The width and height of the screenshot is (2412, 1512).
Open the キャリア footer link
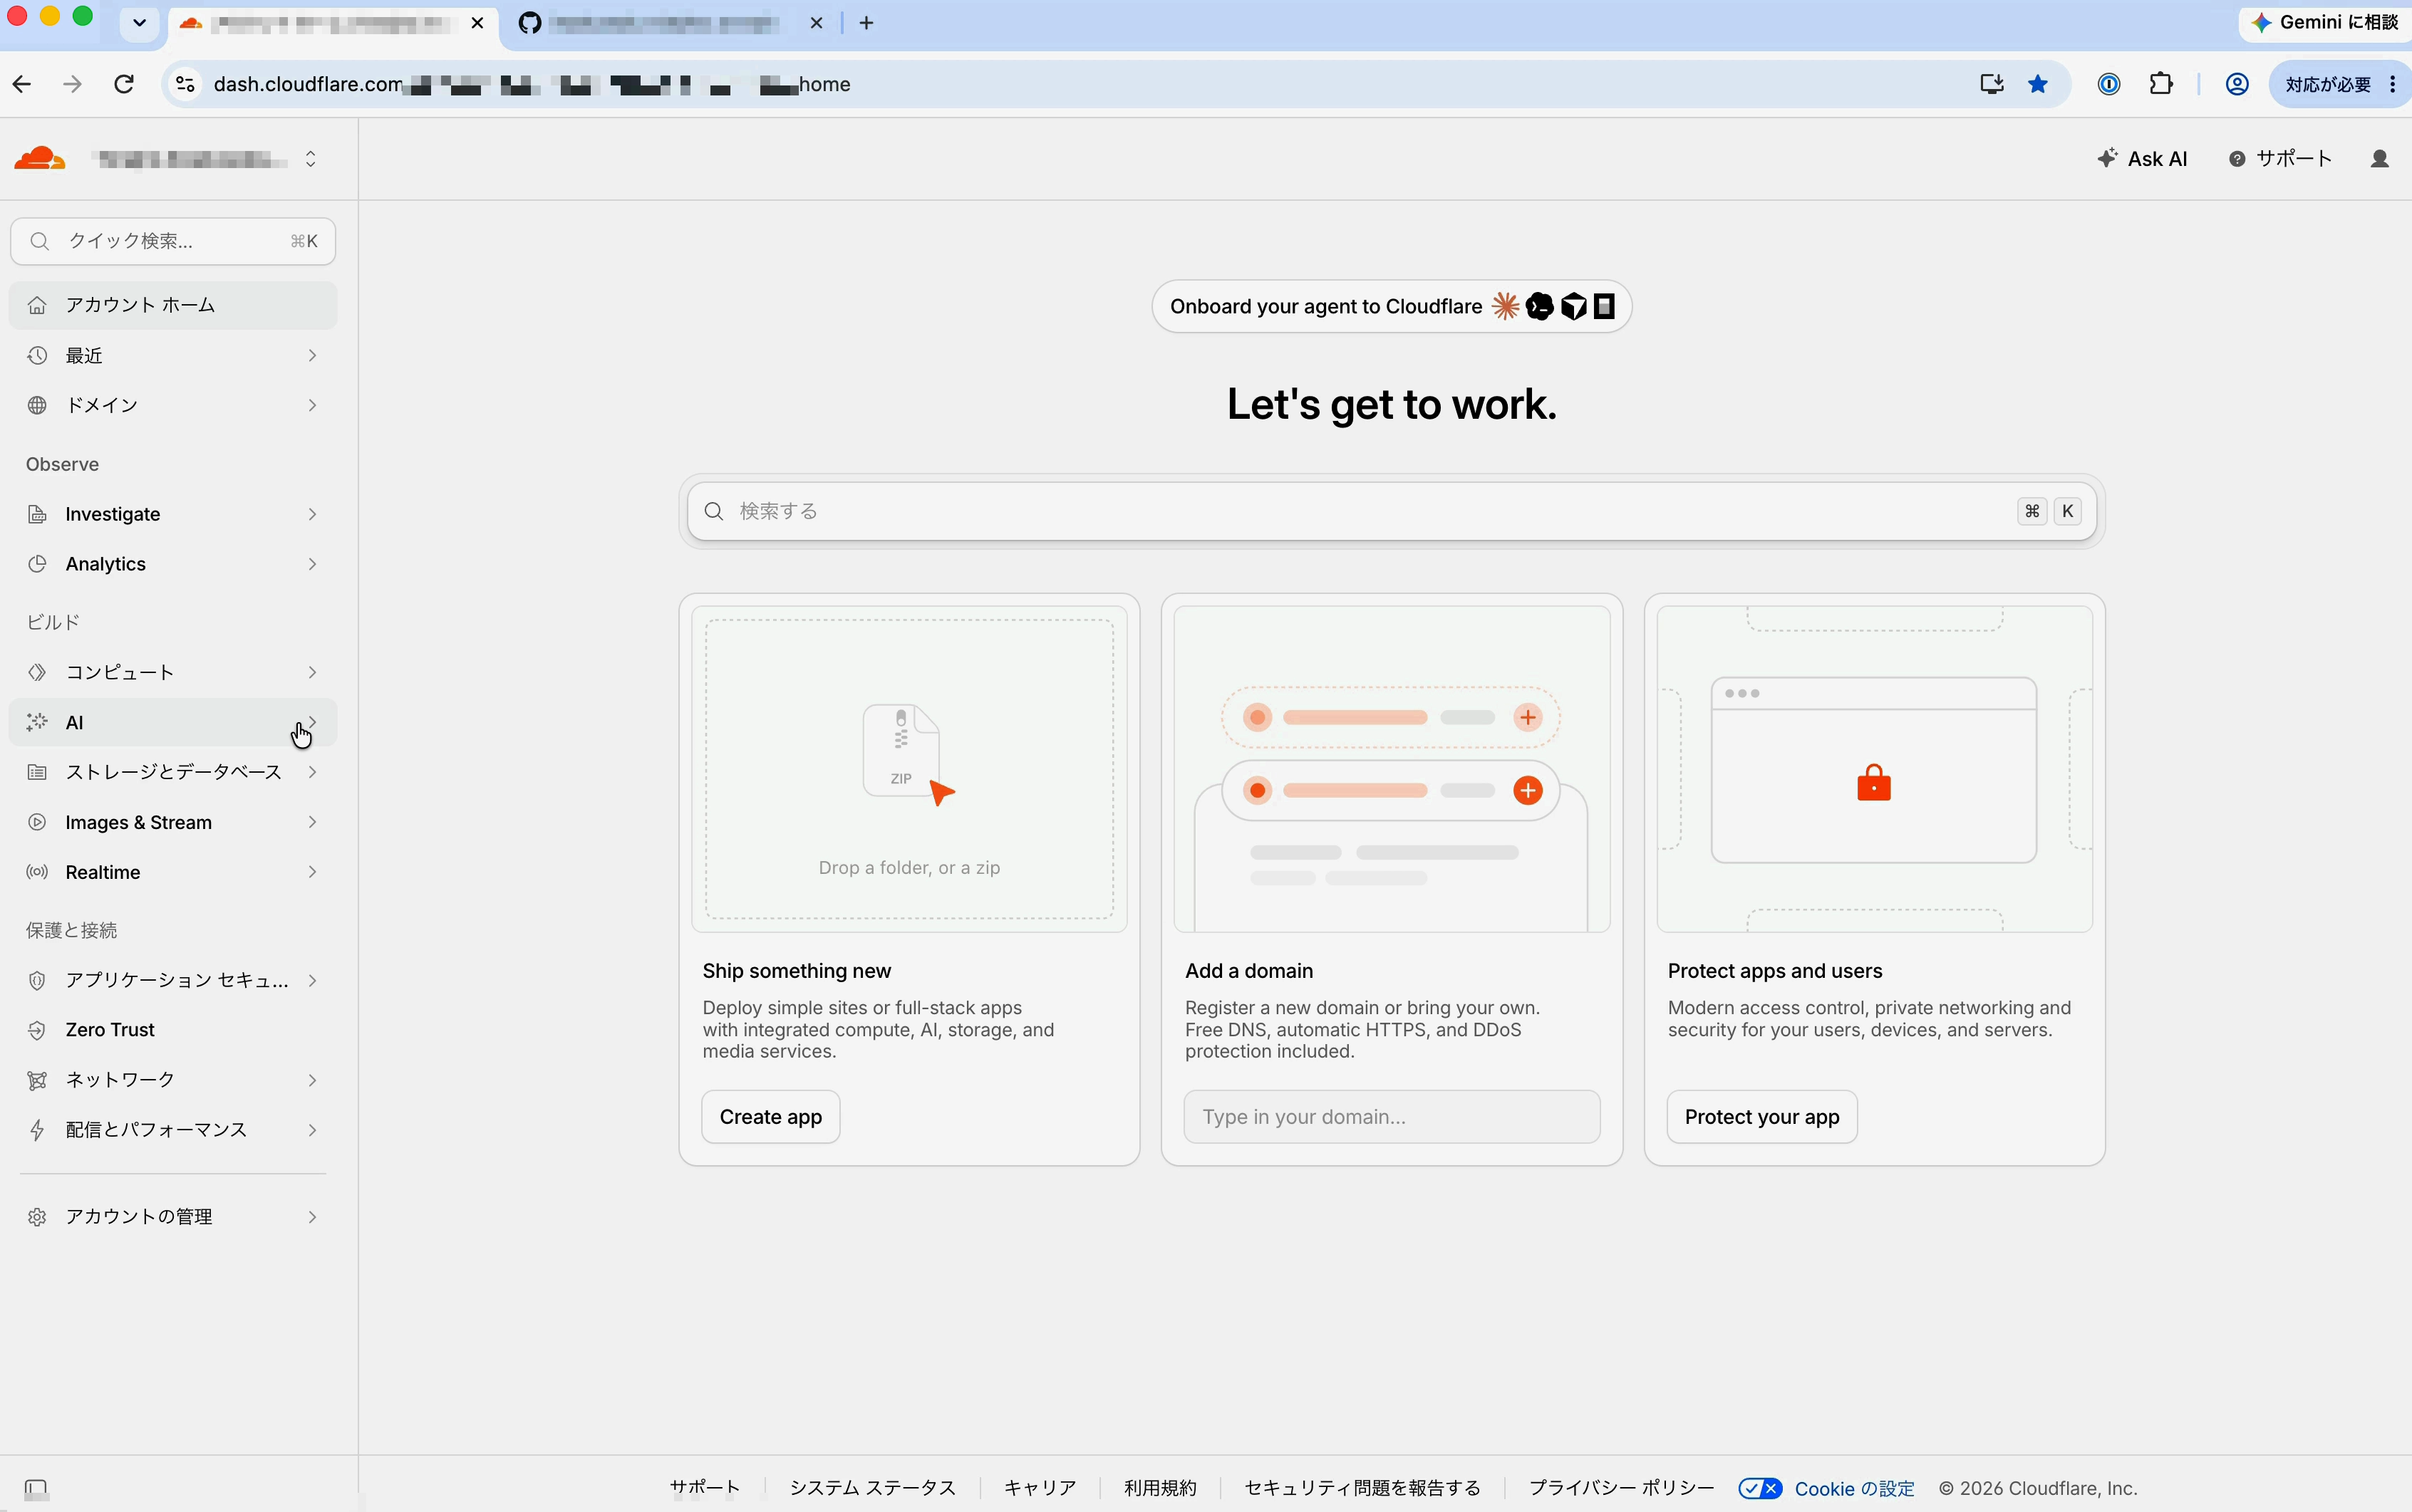point(1040,1488)
